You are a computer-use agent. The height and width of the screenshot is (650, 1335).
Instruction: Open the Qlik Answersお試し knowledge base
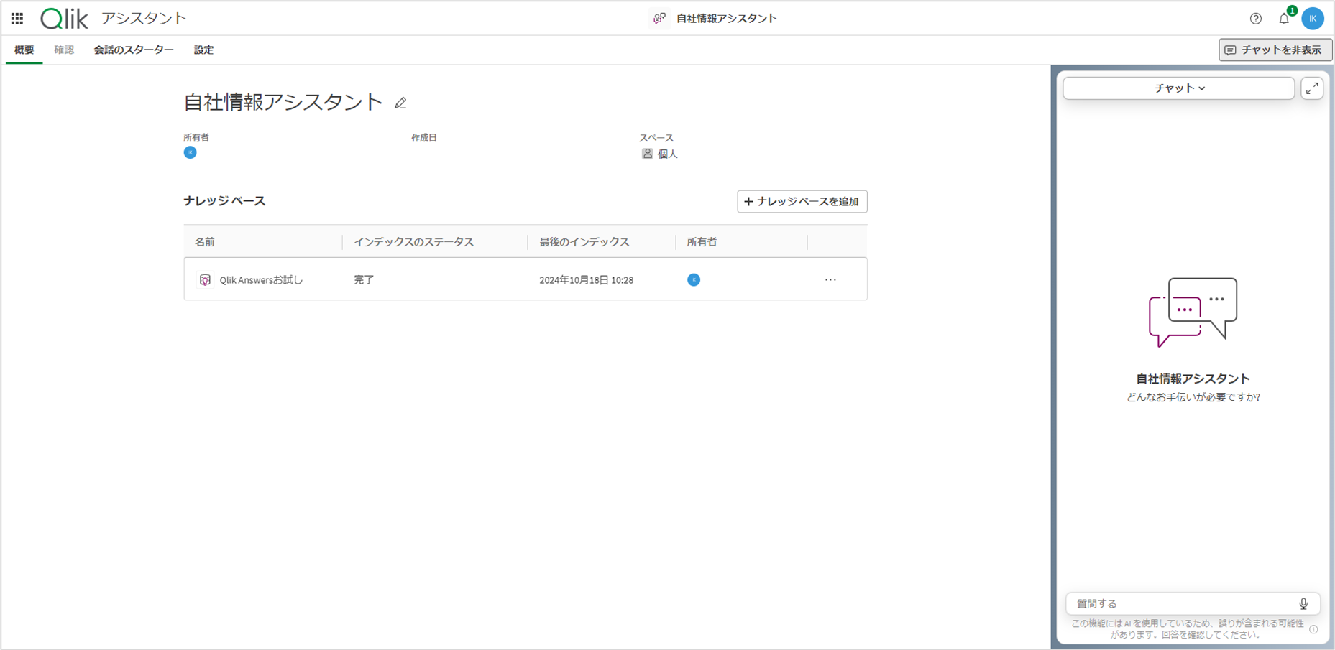click(x=262, y=280)
